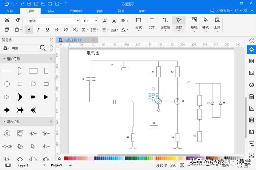Open the 页面布局 ribbon tab
Image resolution: width=256 pixels, height=170 pixels.
76,11
